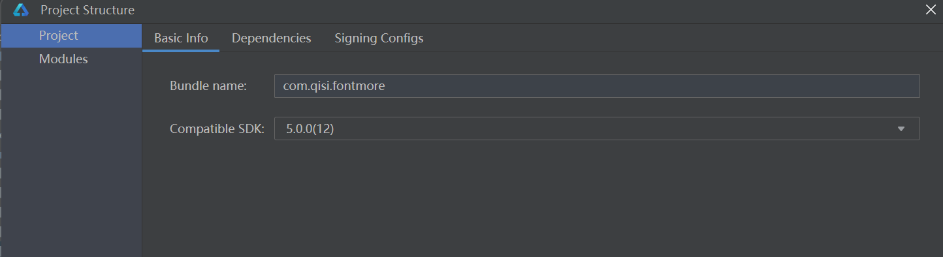Open the Compatible SDK combo box
943x257 pixels.
[x=597, y=128]
